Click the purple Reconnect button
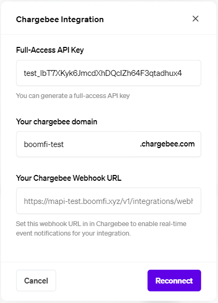Screen dimensions: 218x303 [x=174, y=280]
